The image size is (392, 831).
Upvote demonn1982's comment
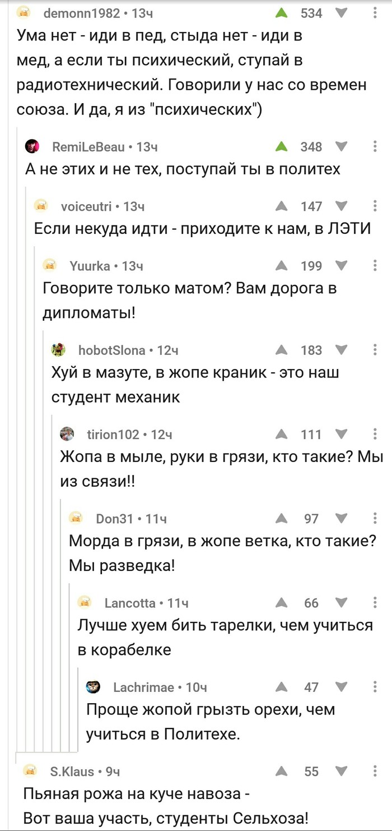pyautogui.click(x=282, y=13)
